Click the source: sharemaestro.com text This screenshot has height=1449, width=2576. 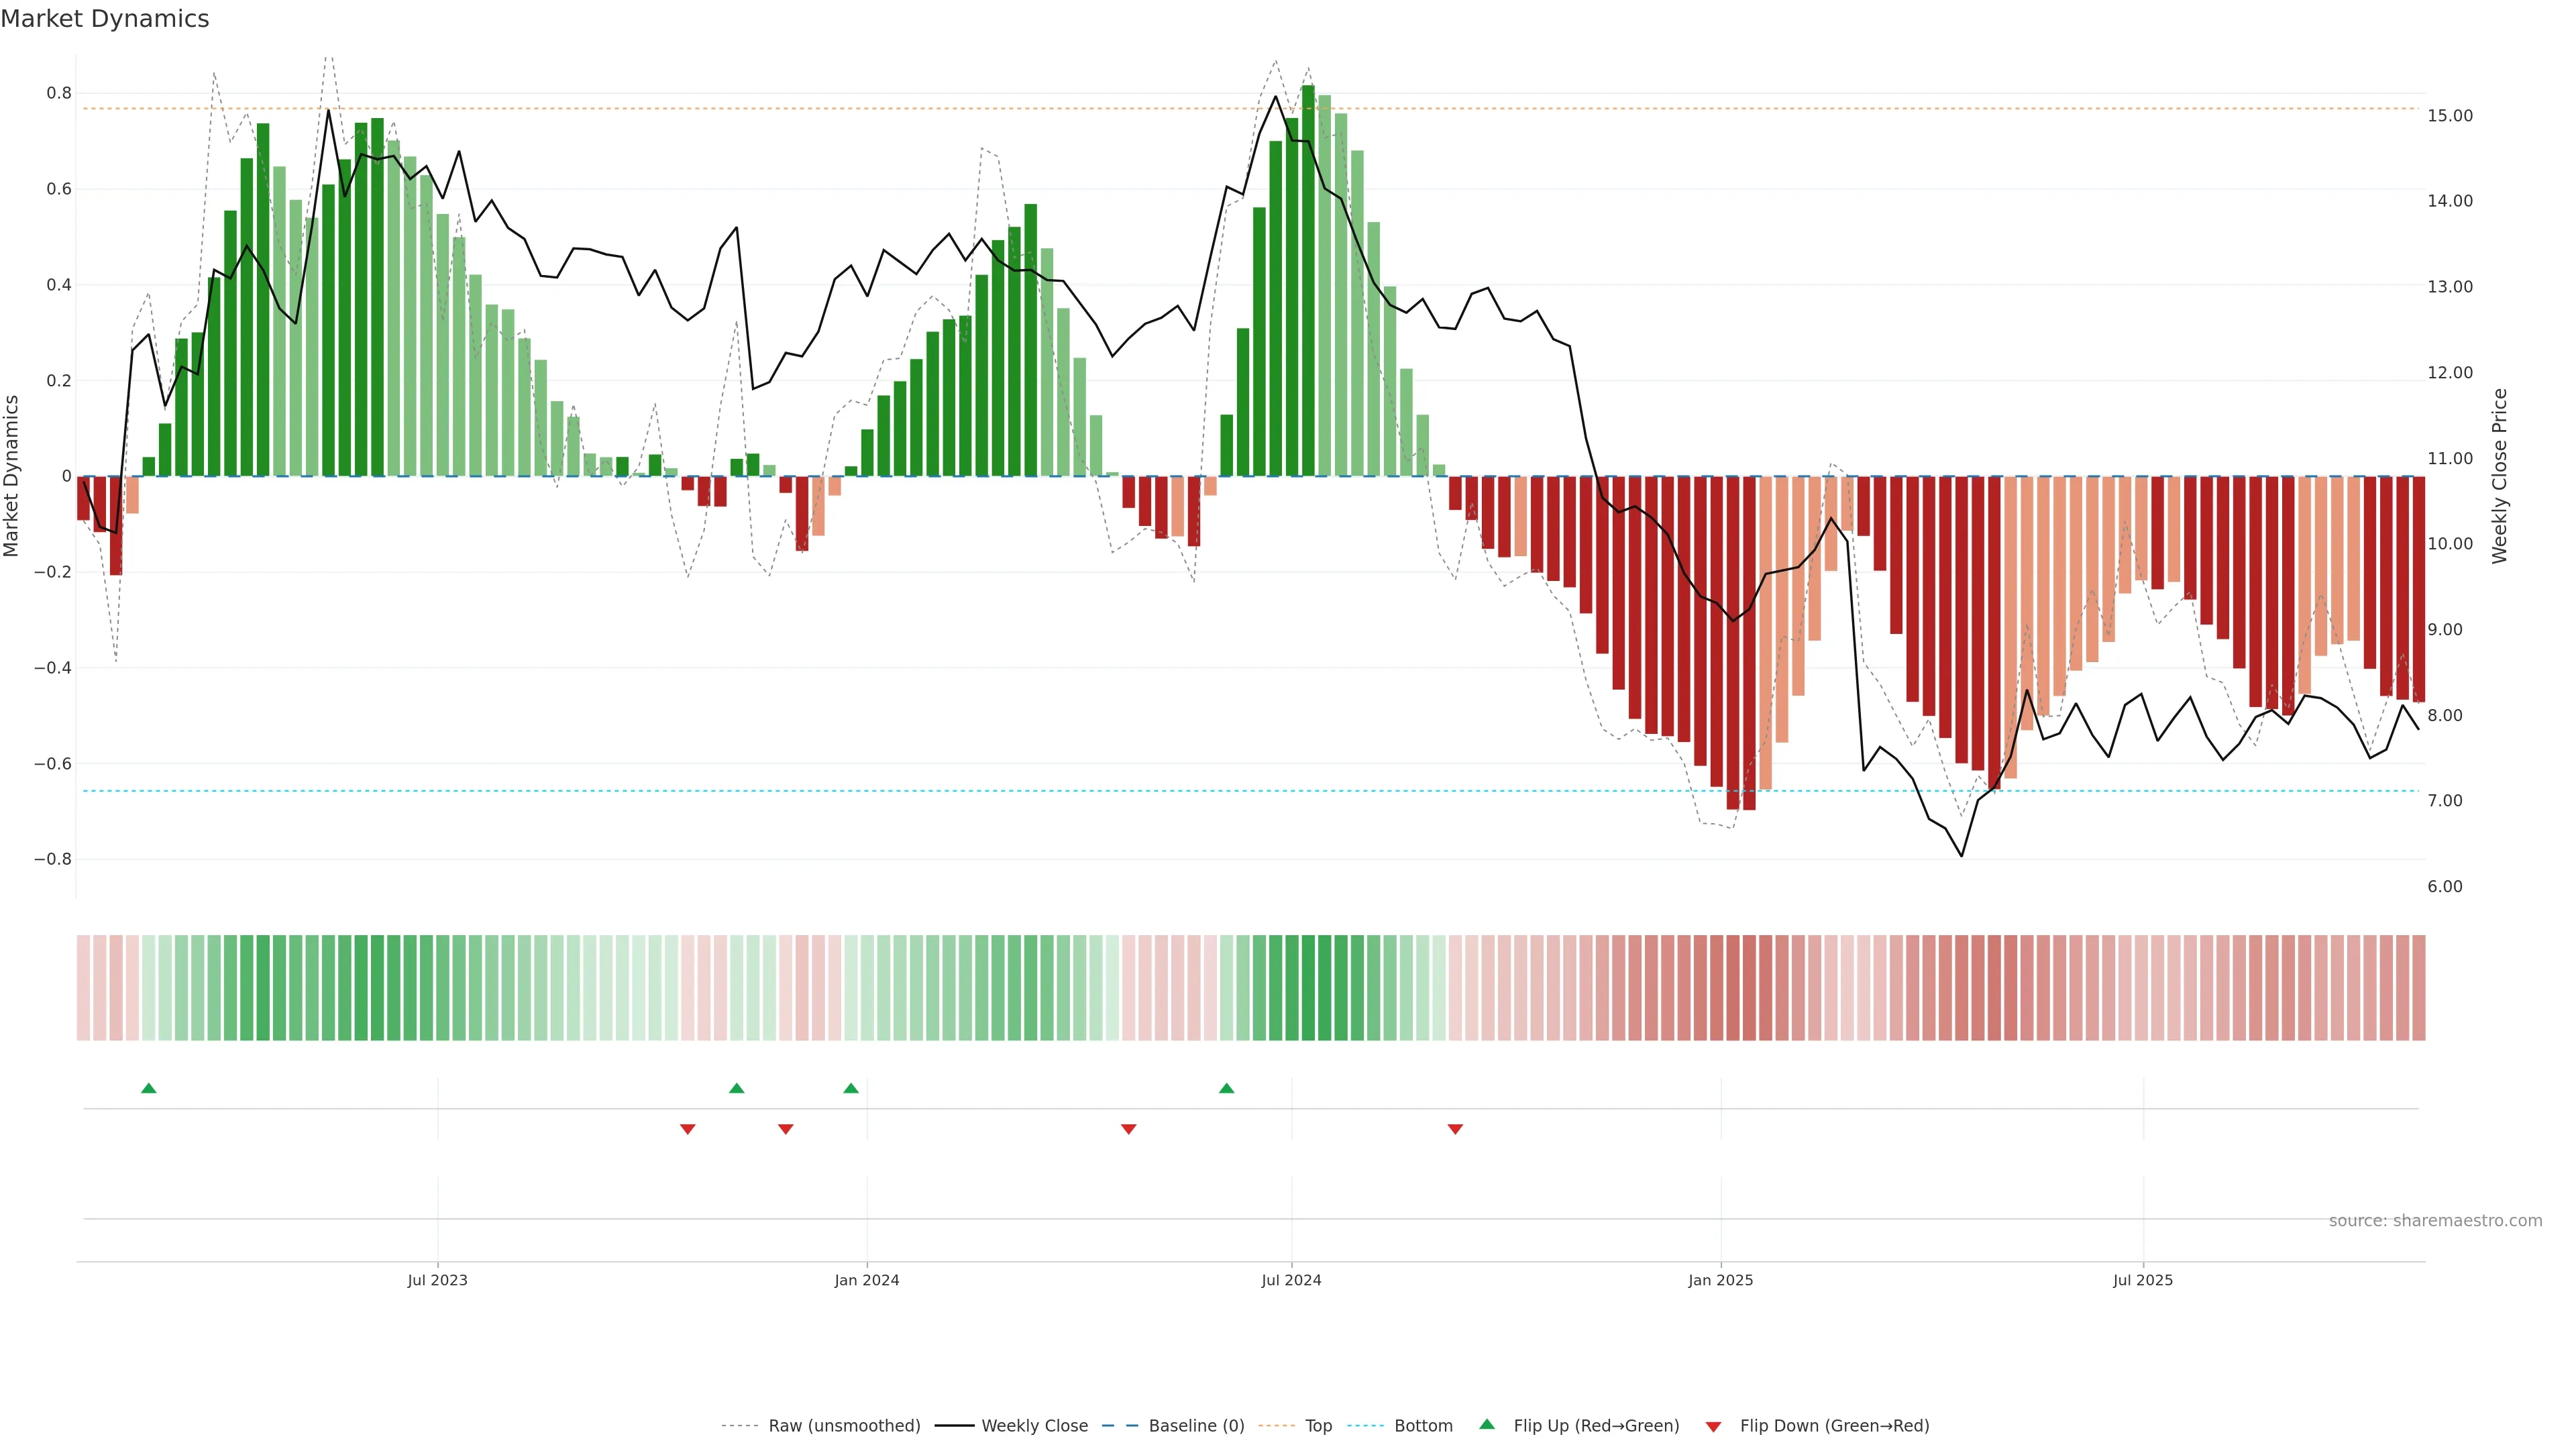pos(2435,1221)
